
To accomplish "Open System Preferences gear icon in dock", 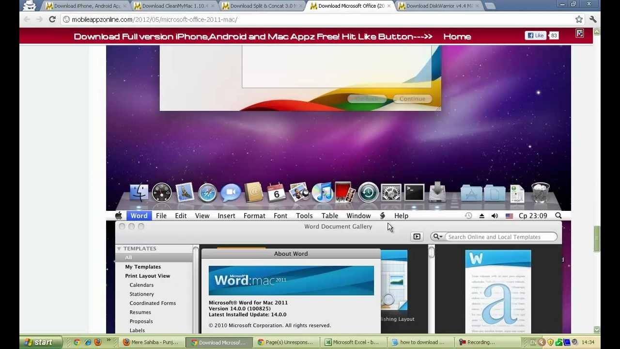I will pos(391,192).
